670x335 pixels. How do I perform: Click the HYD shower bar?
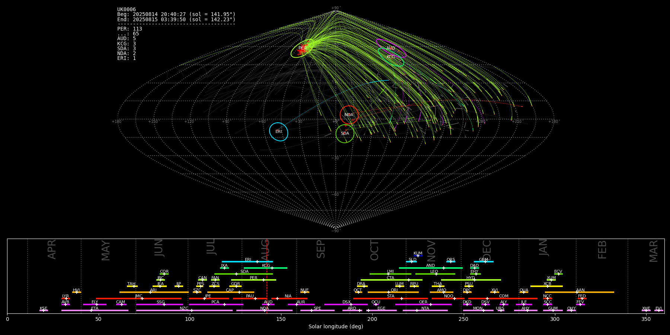tap(471, 280)
